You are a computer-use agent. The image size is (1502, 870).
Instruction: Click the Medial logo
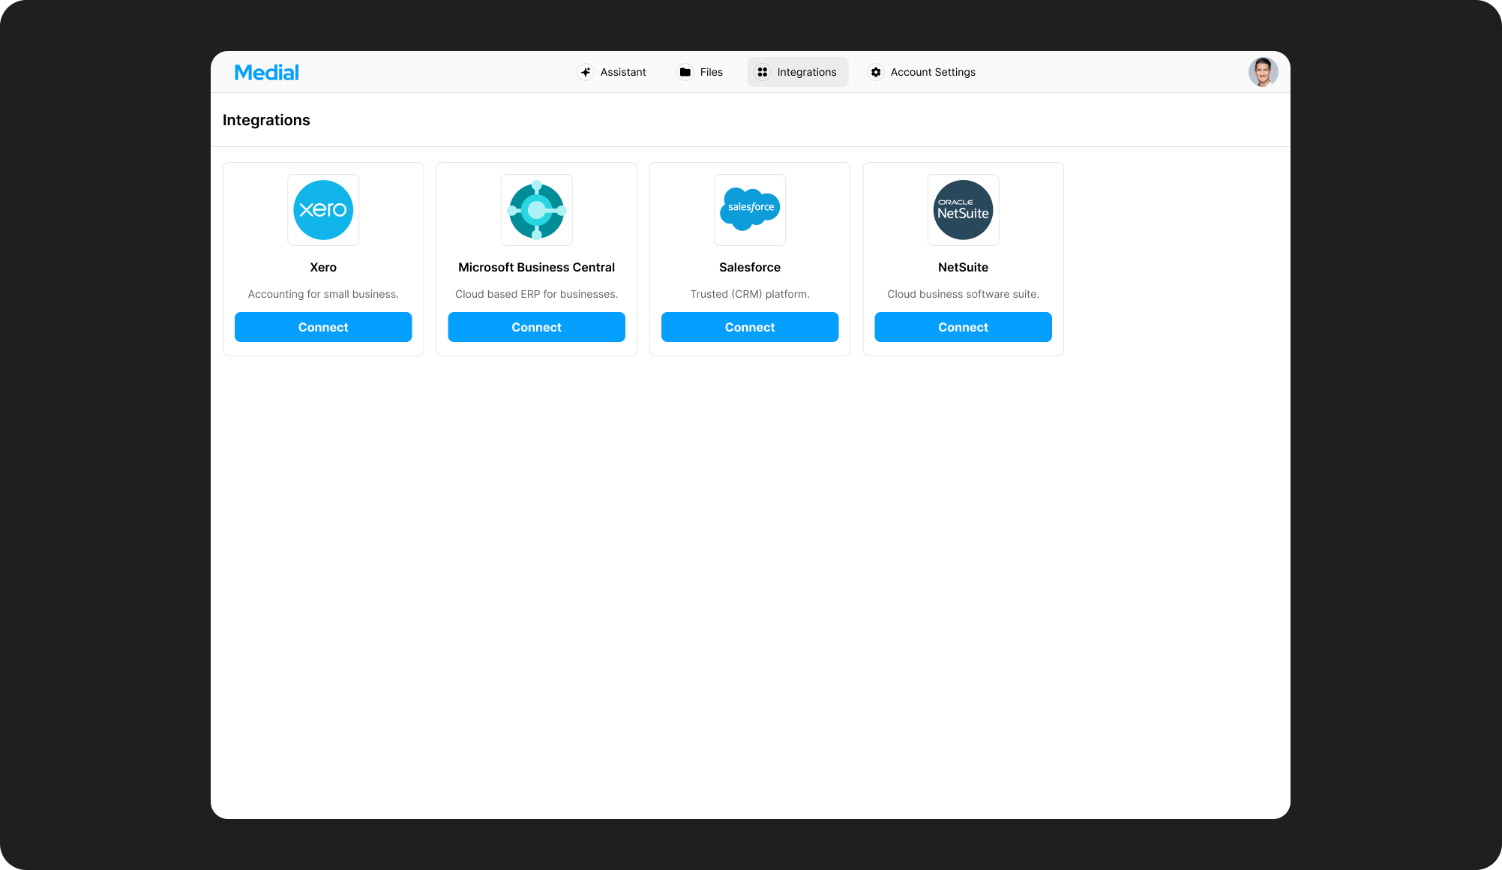click(x=266, y=72)
